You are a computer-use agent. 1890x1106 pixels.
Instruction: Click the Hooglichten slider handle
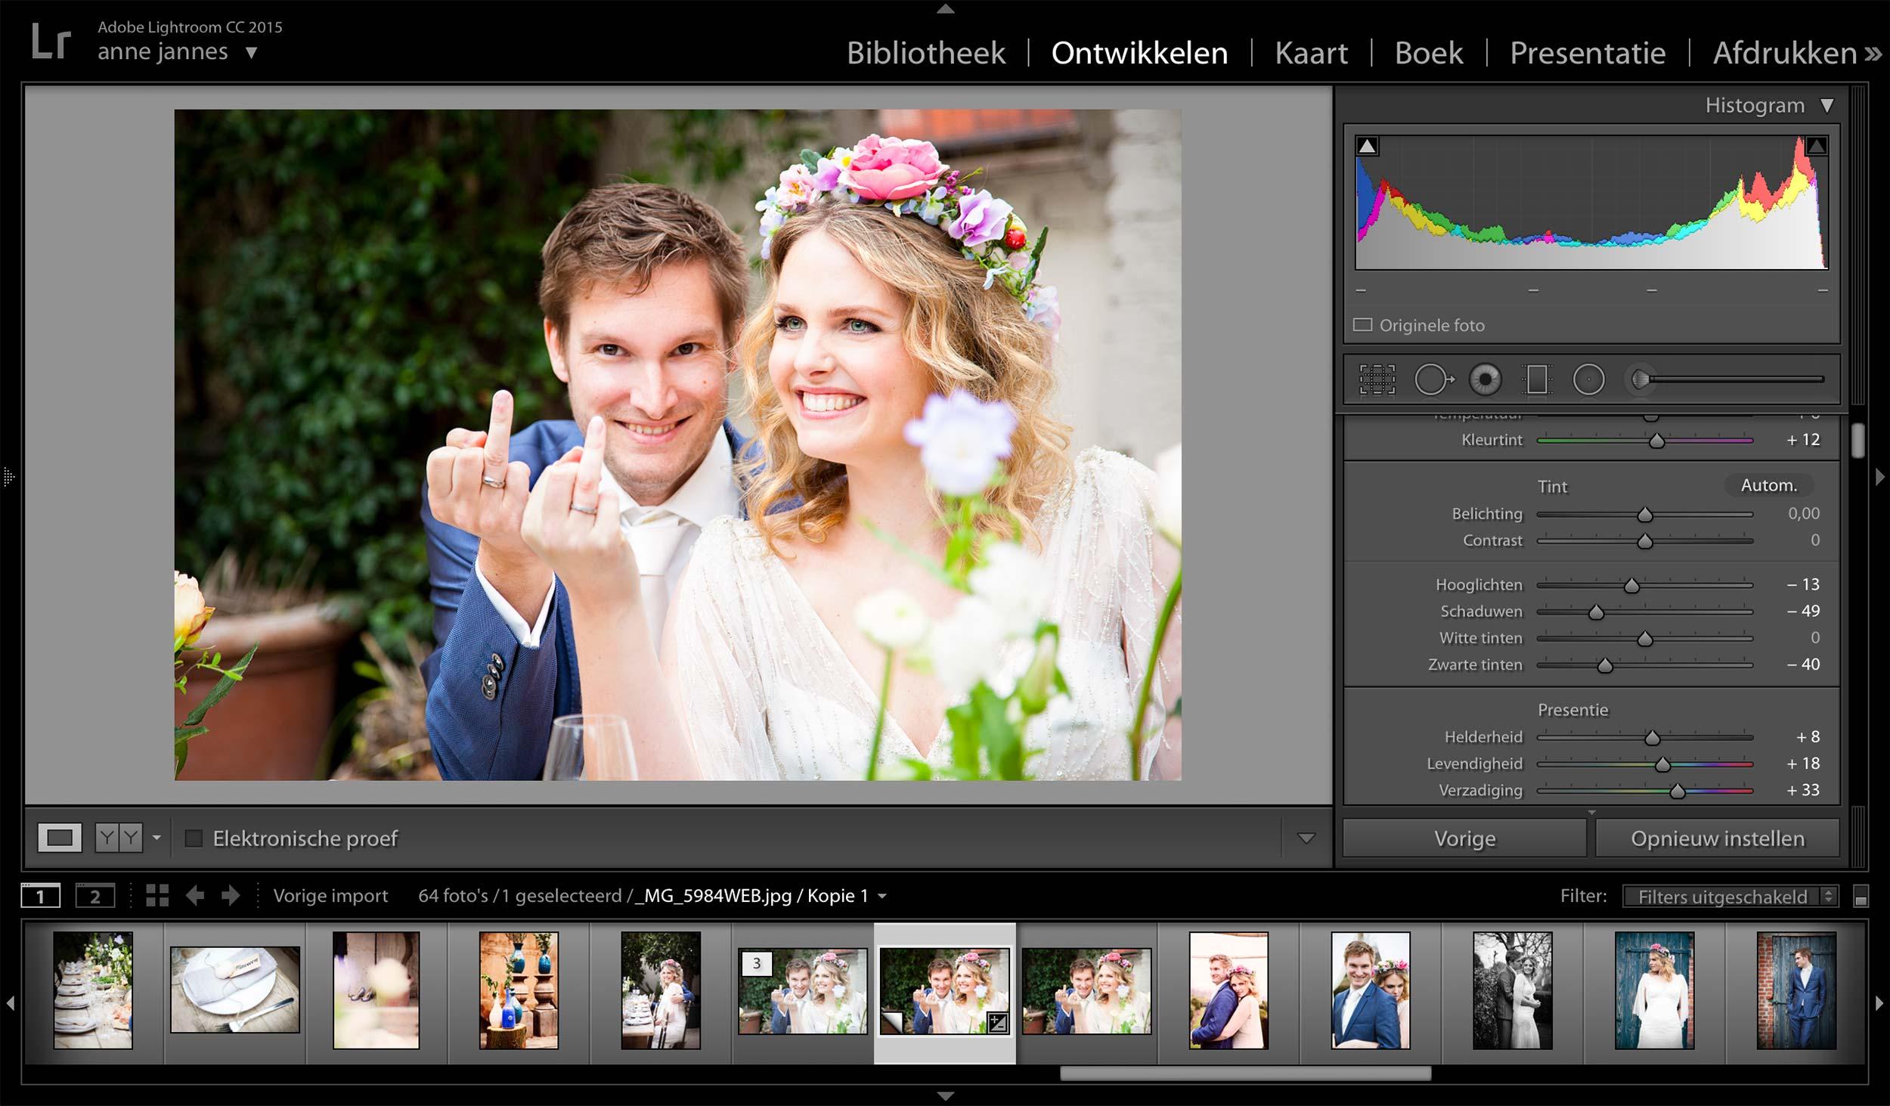point(1631,585)
